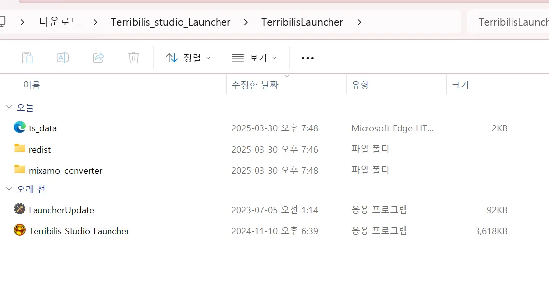Click the LauncherUpdate gear icon
This screenshot has height=283, width=549.
[20, 209]
